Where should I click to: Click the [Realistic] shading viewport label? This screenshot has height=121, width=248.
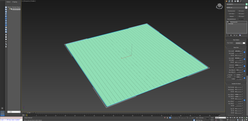[x=33, y=1]
